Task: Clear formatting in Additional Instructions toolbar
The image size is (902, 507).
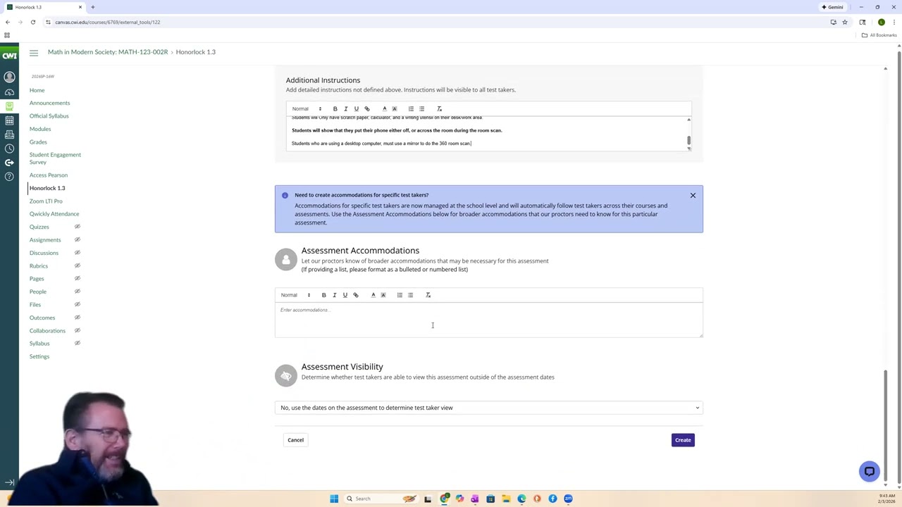Action: pos(439,108)
